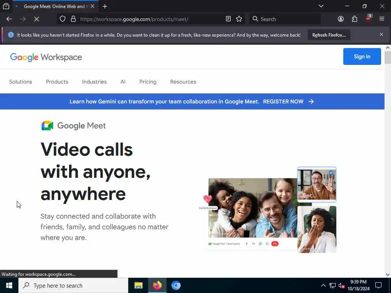Close the Google Meet tab

[x=92, y=6]
